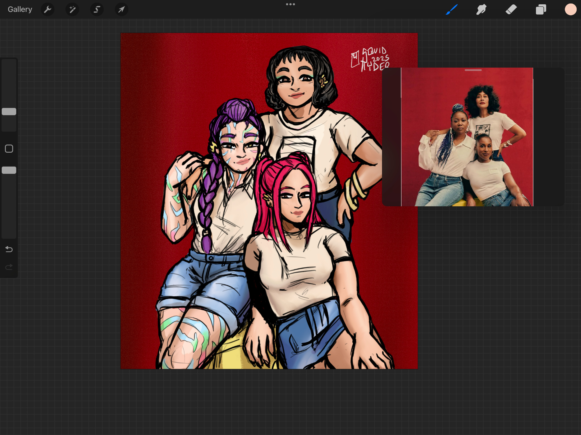Tap the three-dot multitasking menu

pyautogui.click(x=290, y=4)
